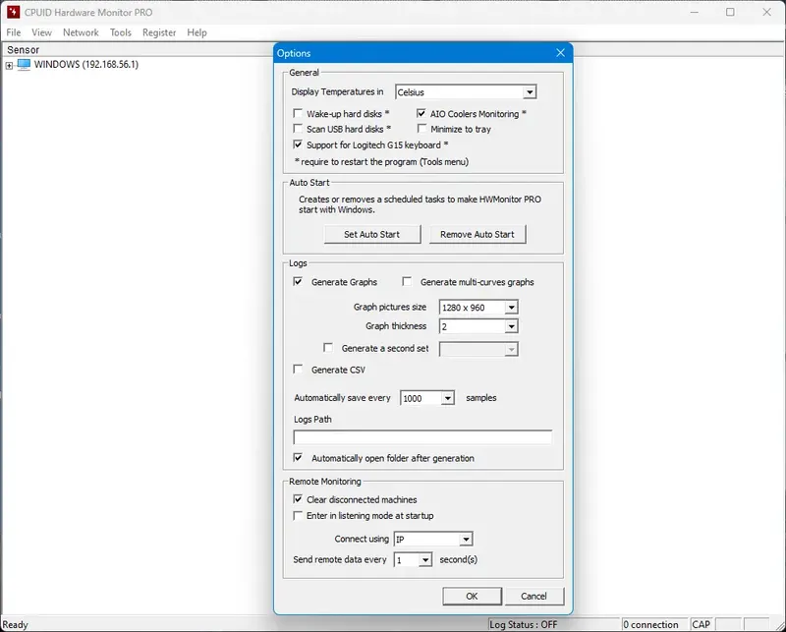Enable Minimize to tray checkbox
Screen dimensions: 786x632
coord(421,129)
